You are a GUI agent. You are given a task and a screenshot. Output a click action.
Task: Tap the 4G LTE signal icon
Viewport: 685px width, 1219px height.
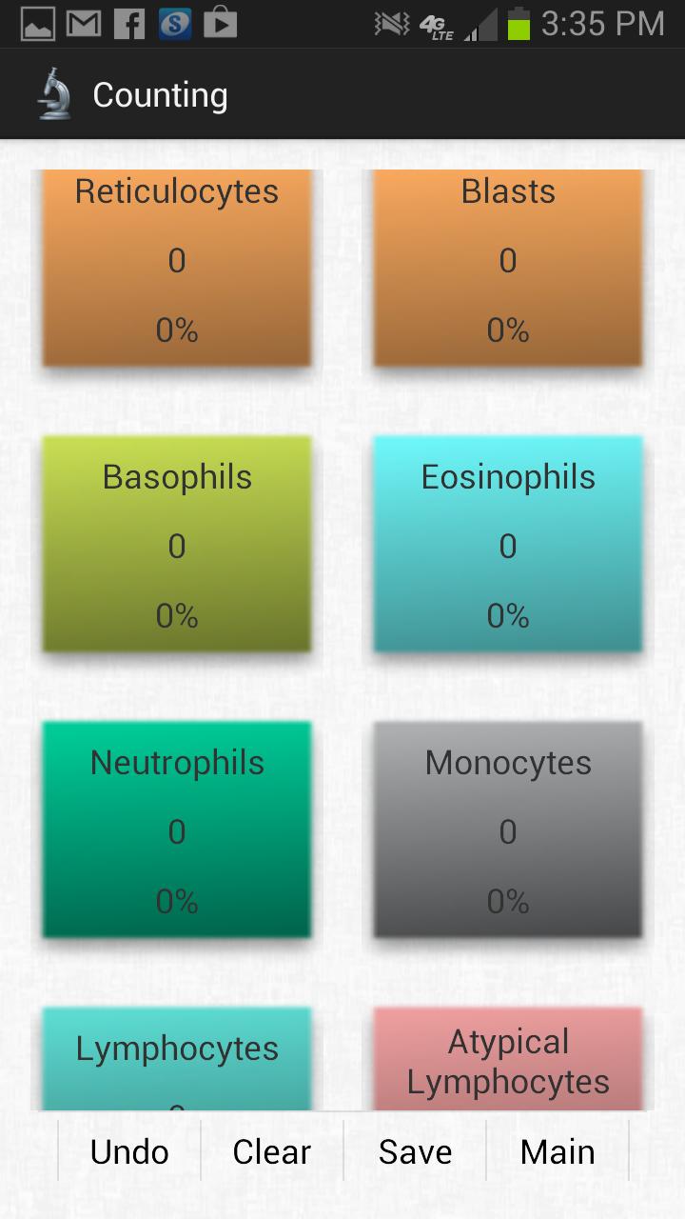pos(438,25)
